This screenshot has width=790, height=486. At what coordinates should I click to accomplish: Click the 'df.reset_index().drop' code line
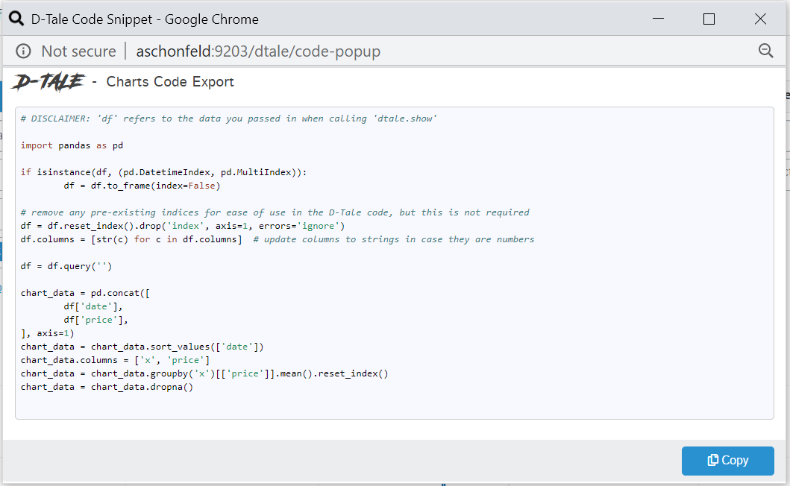click(182, 226)
